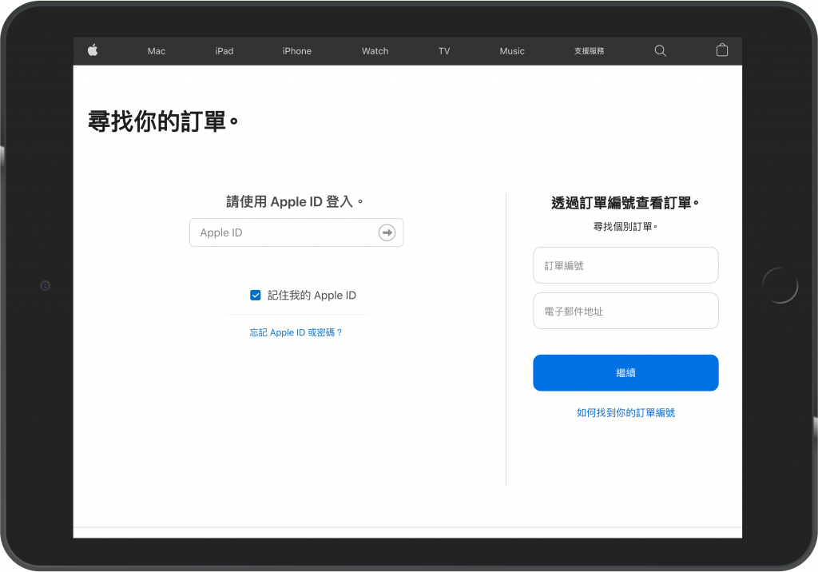Open the shopping bag icon

point(722,50)
